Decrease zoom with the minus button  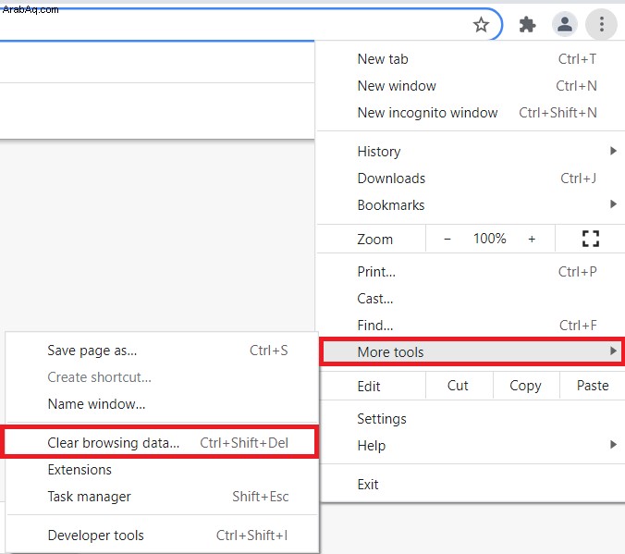(447, 239)
